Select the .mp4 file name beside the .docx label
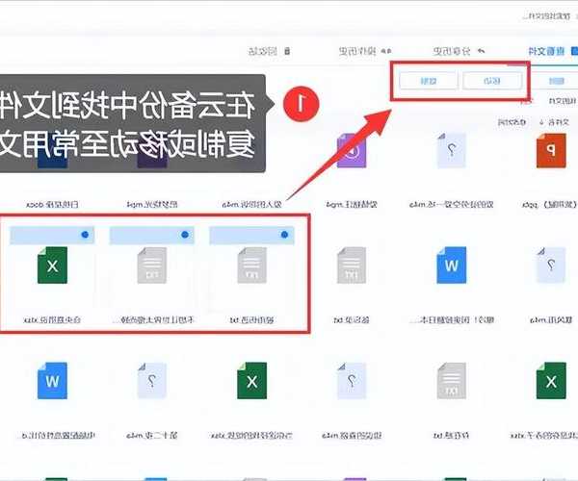This screenshot has width=578, height=481. click(152, 204)
